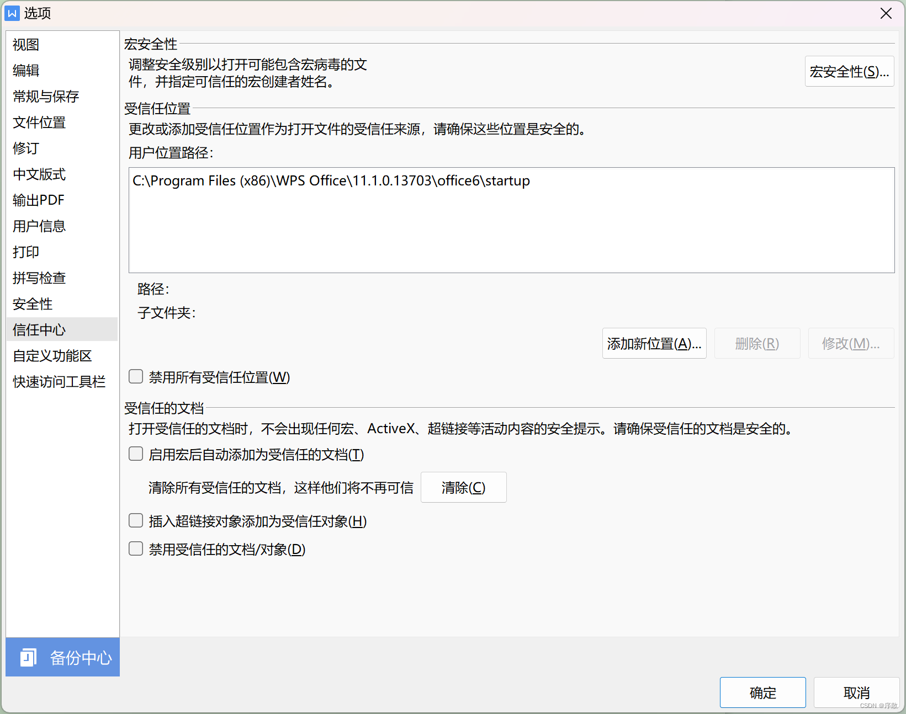906x714 pixels.
Task: Select 信任中心 in sidebar
Action: tap(62, 330)
